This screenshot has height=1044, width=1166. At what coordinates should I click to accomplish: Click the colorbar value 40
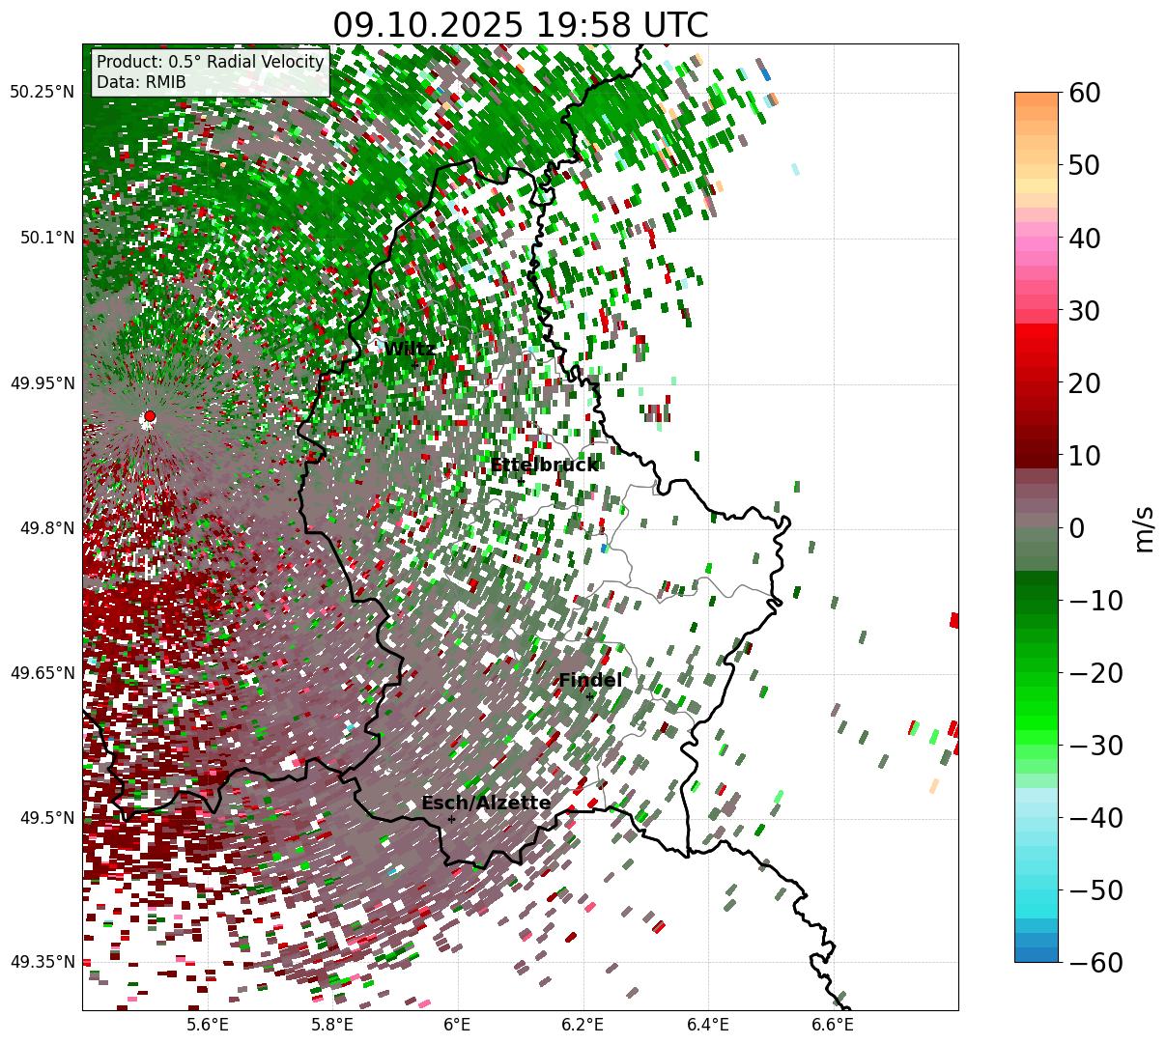pos(1086,238)
